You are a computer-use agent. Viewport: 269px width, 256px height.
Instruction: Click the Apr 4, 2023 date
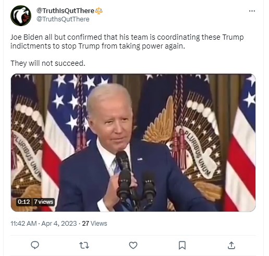[59, 224]
